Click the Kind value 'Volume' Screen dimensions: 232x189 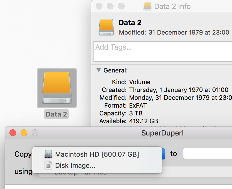tap(140, 82)
